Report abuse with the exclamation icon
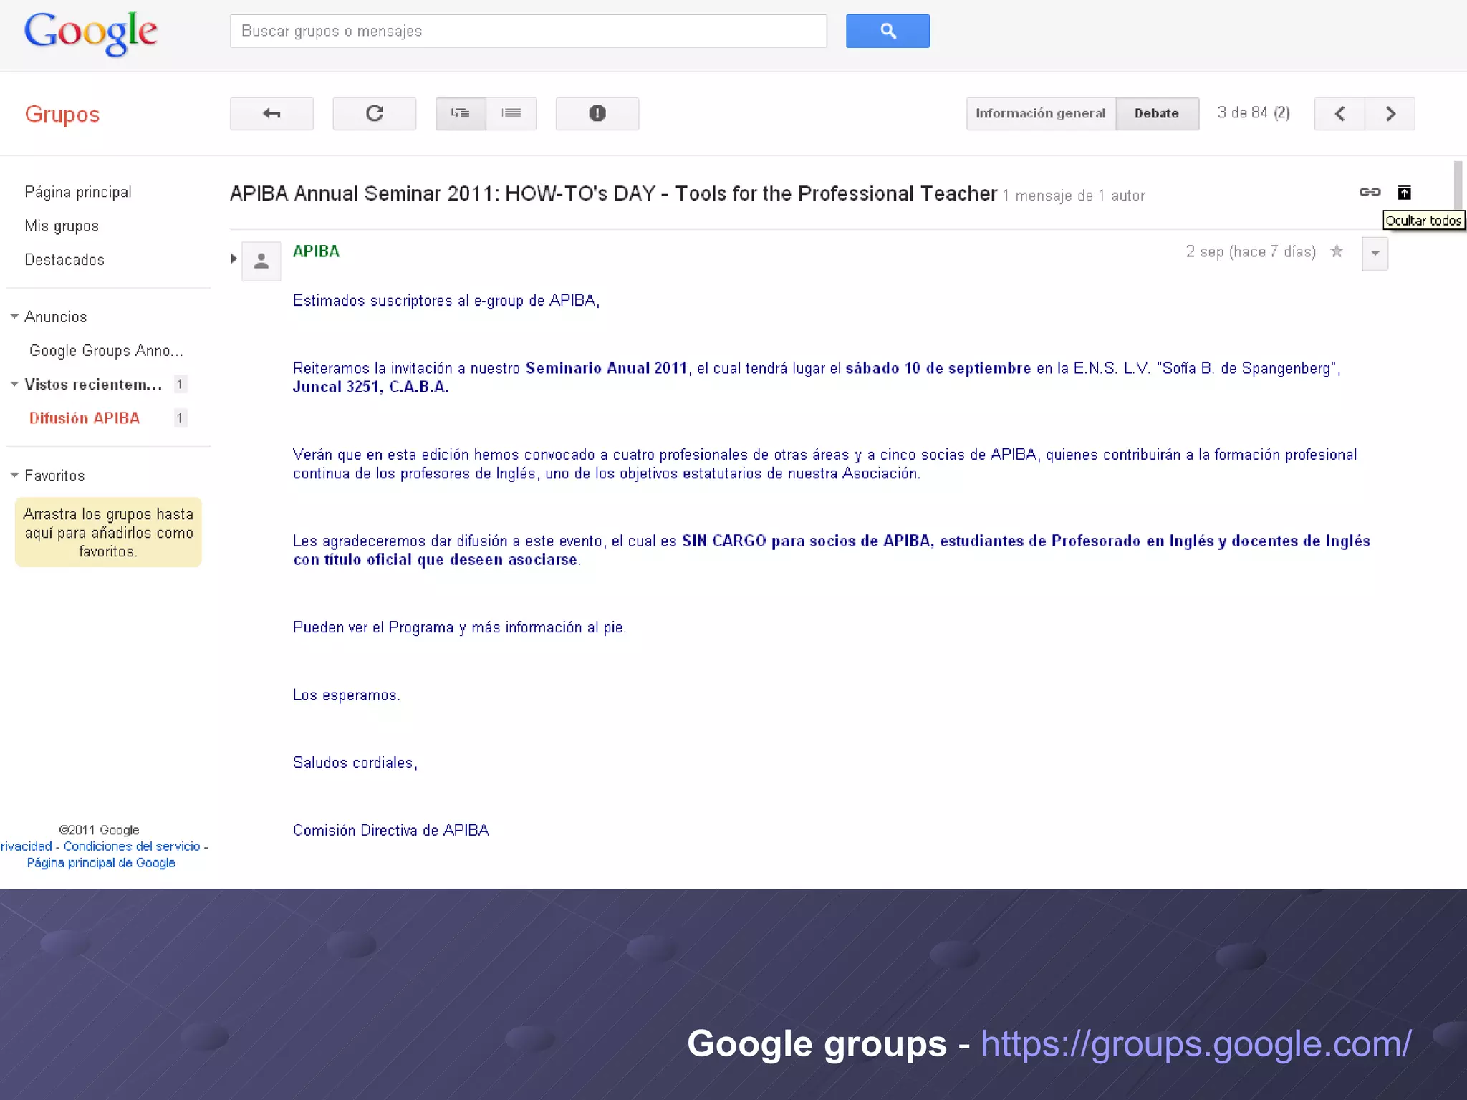The width and height of the screenshot is (1467, 1100). [x=597, y=113]
